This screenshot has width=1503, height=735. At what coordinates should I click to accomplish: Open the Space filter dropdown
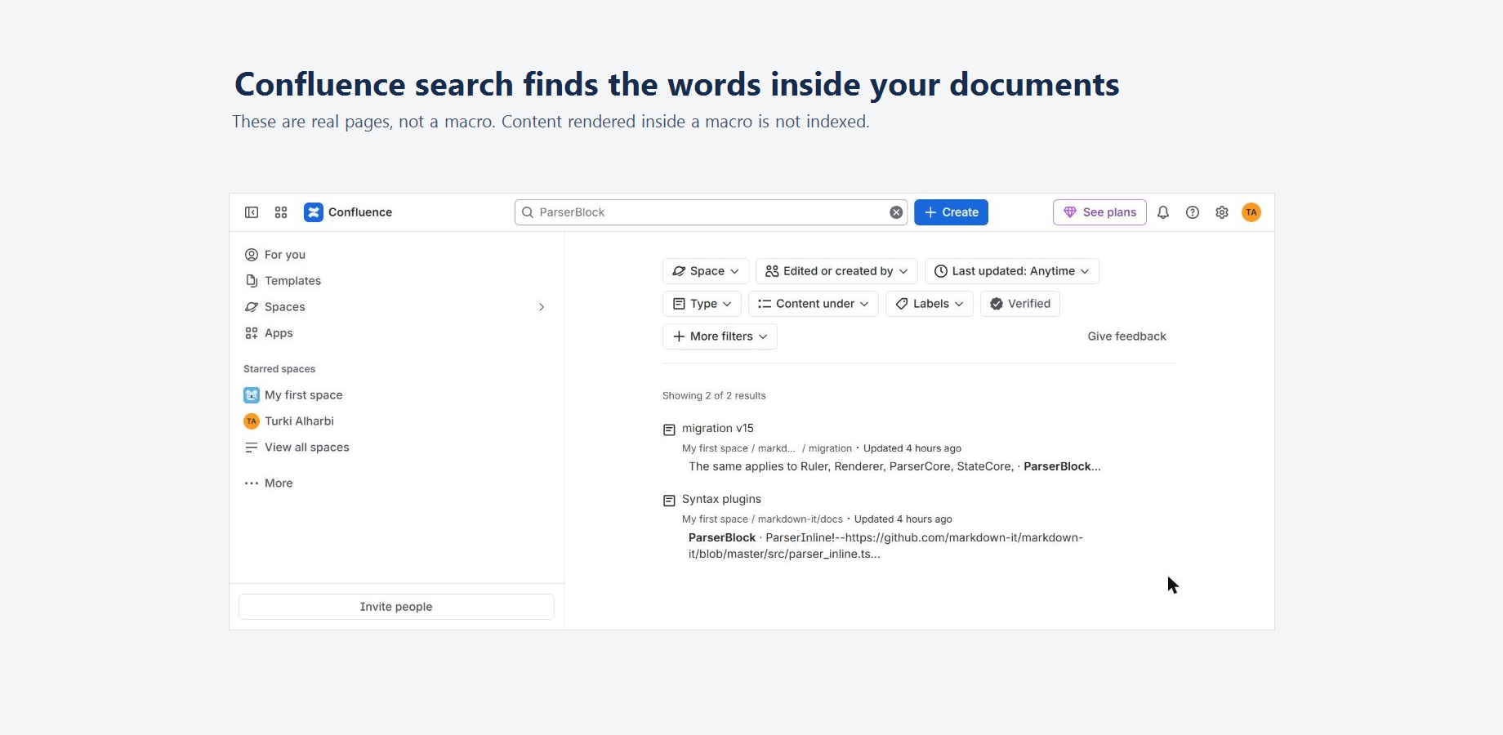706,271
